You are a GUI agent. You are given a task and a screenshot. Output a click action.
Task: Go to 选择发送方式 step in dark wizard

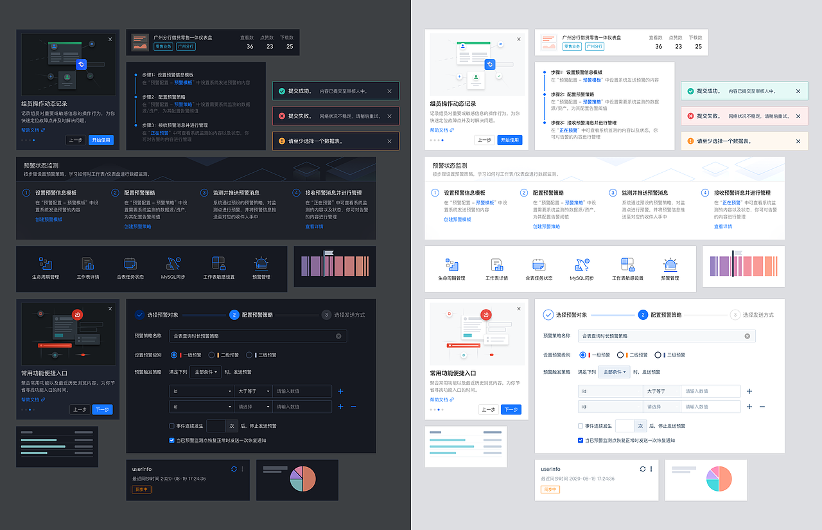pyautogui.click(x=343, y=315)
